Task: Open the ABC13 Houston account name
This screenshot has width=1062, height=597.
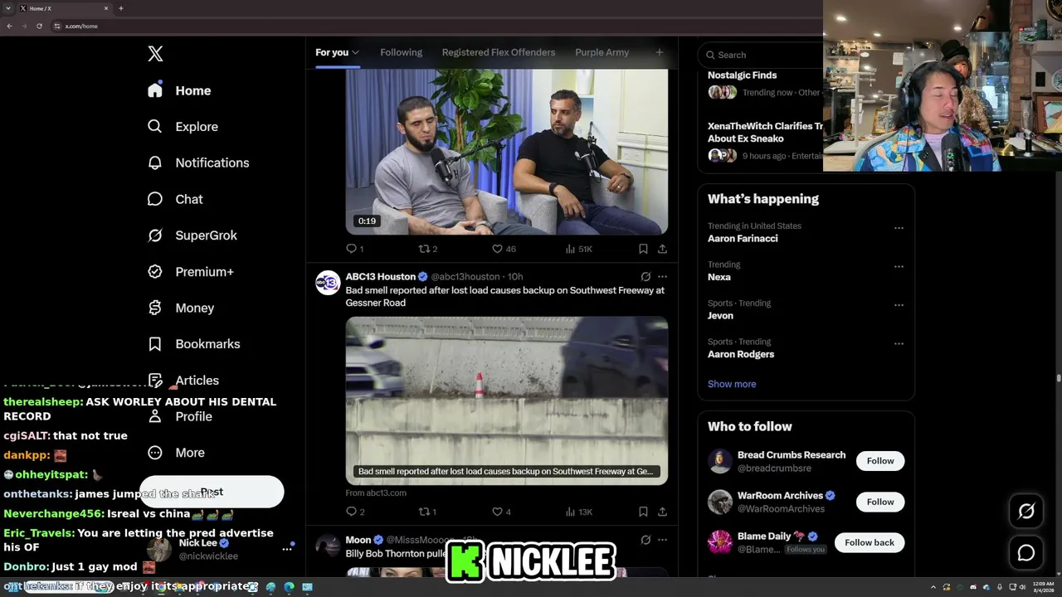Action: 380,277
